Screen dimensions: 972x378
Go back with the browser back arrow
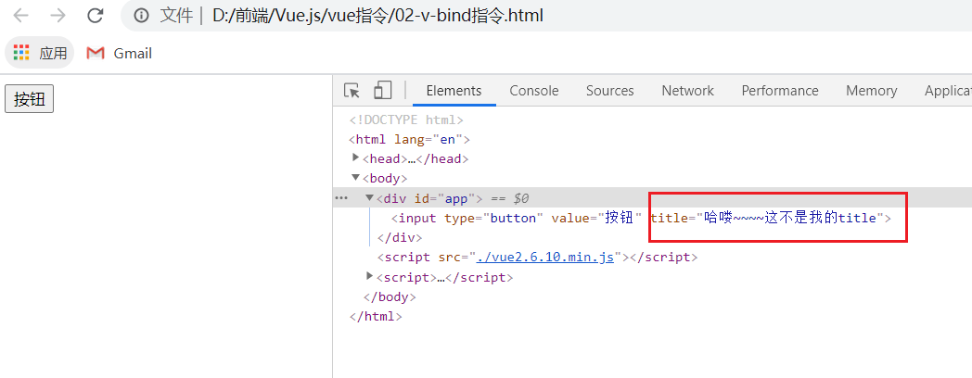click(20, 16)
